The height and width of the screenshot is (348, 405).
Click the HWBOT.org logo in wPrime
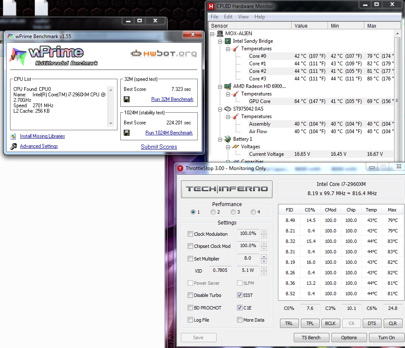pos(163,53)
